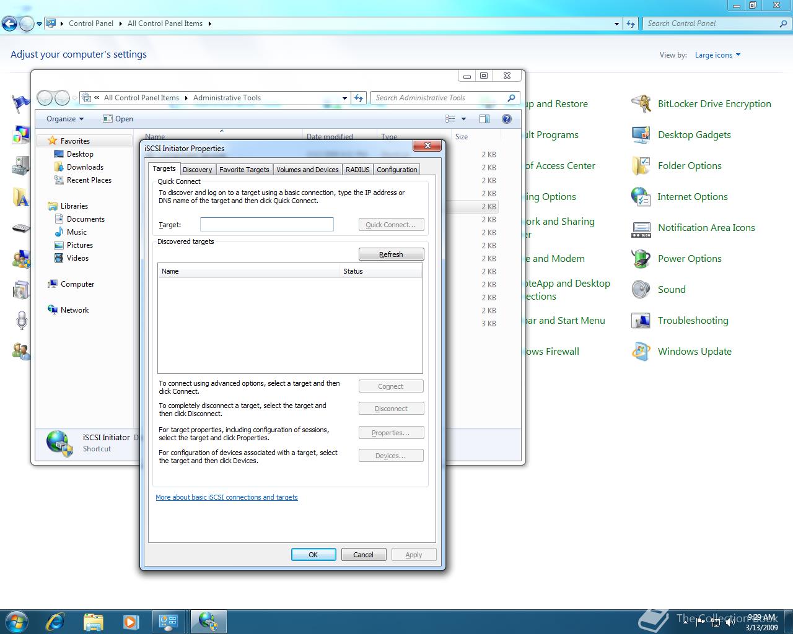The image size is (793, 634).
Task: Launch Internet Explorer from the taskbar
Action: [55, 621]
